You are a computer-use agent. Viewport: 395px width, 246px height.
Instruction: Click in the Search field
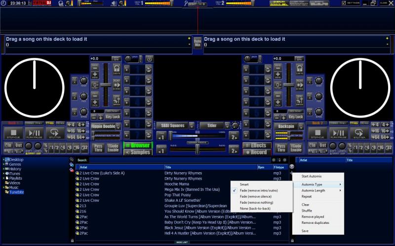click(x=179, y=160)
